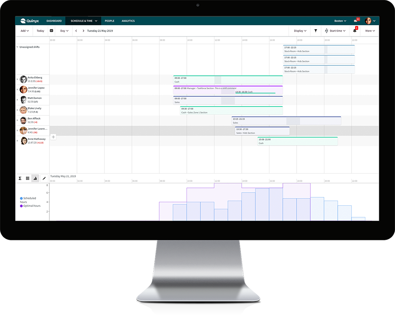Screen dimensions: 395x315
Task: Switch to the PEOPLE tab
Action: (109, 21)
